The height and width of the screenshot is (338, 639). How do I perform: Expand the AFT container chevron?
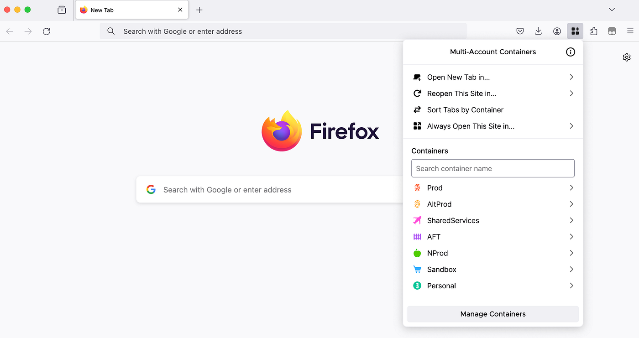pyautogui.click(x=571, y=237)
